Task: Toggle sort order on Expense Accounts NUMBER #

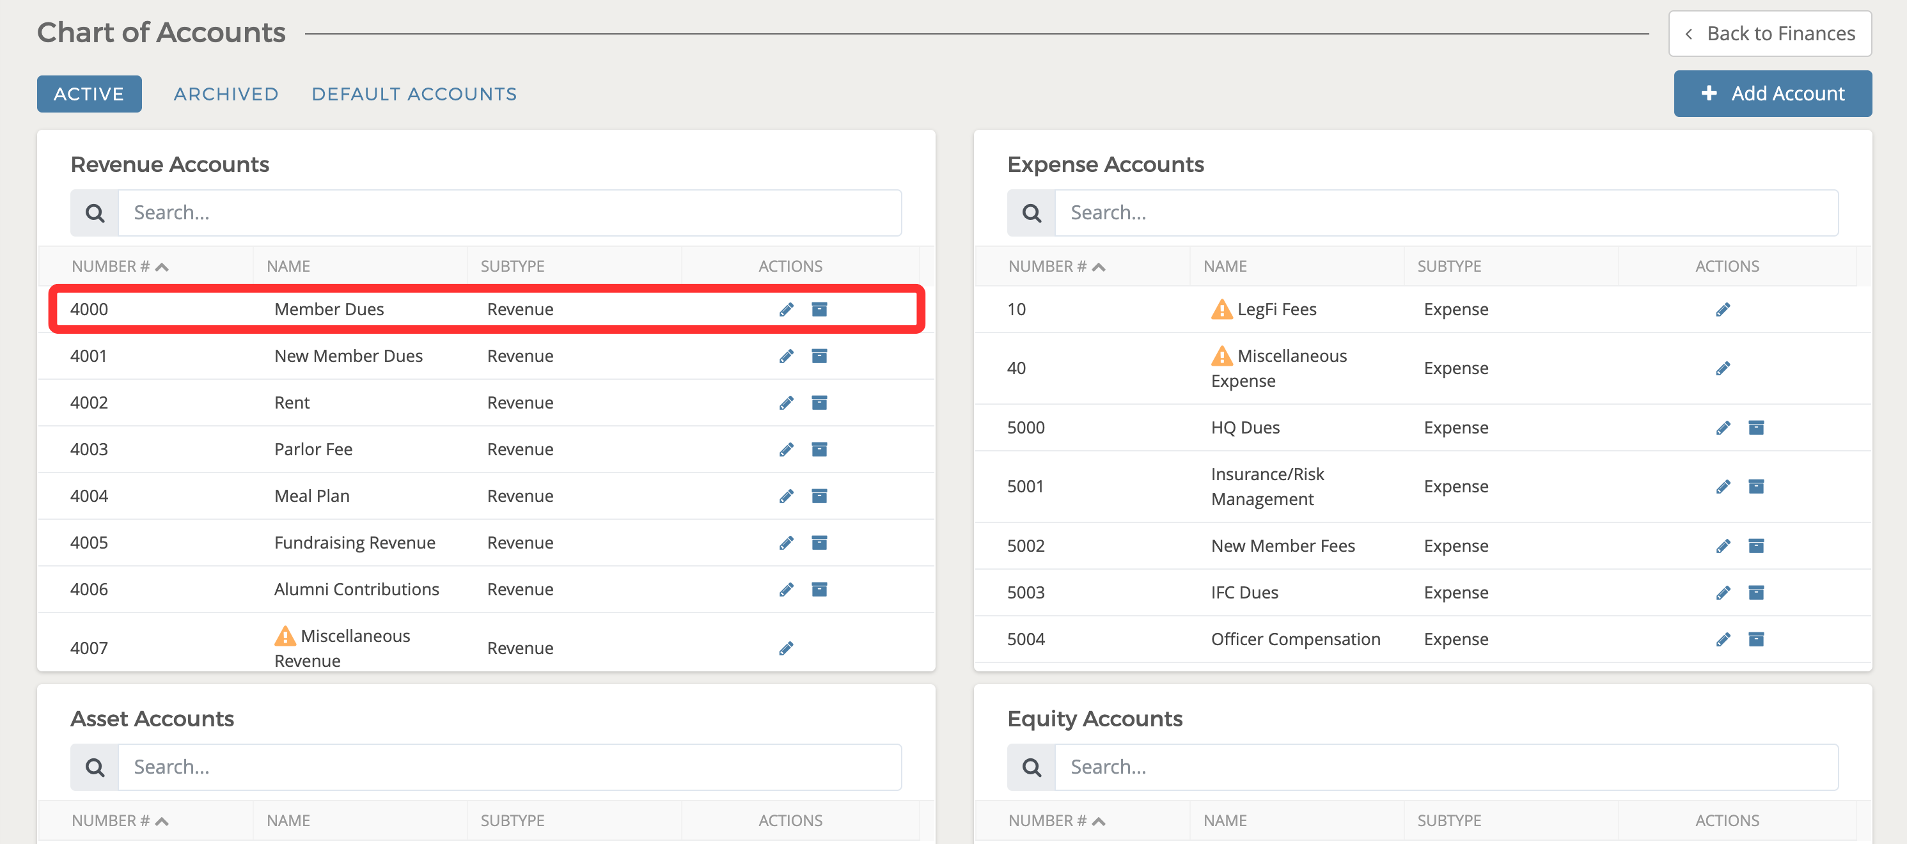Action: coord(1100,266)
